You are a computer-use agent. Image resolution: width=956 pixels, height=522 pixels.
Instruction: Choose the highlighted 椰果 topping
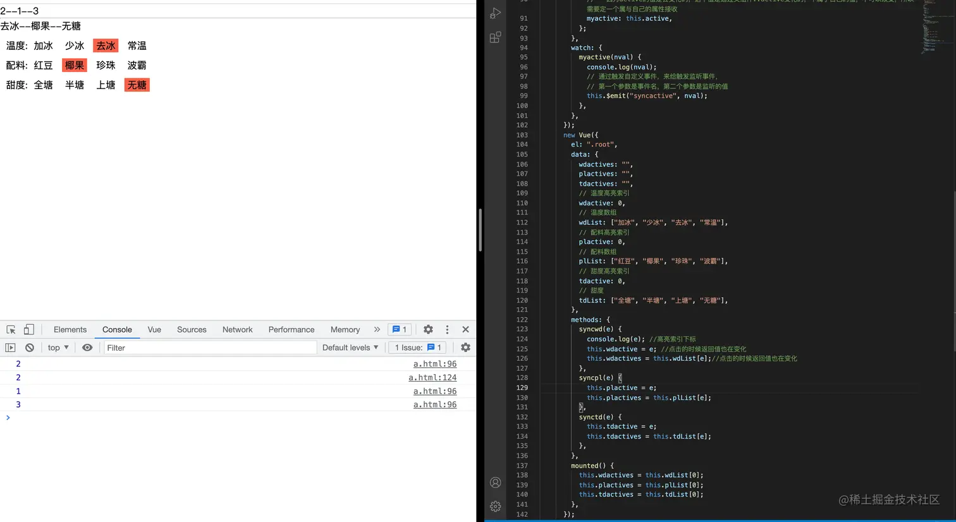(x=75, y=65)
